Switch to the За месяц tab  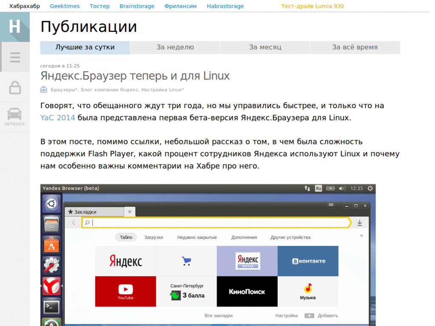pyautogui.click(x=265, y=48)
